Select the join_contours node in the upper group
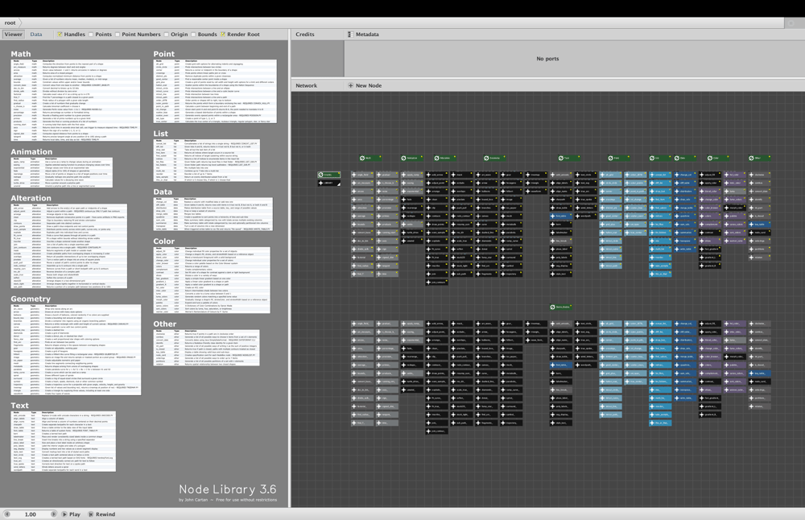This screenshot has width=805, height=520. [x=437, y=283]
